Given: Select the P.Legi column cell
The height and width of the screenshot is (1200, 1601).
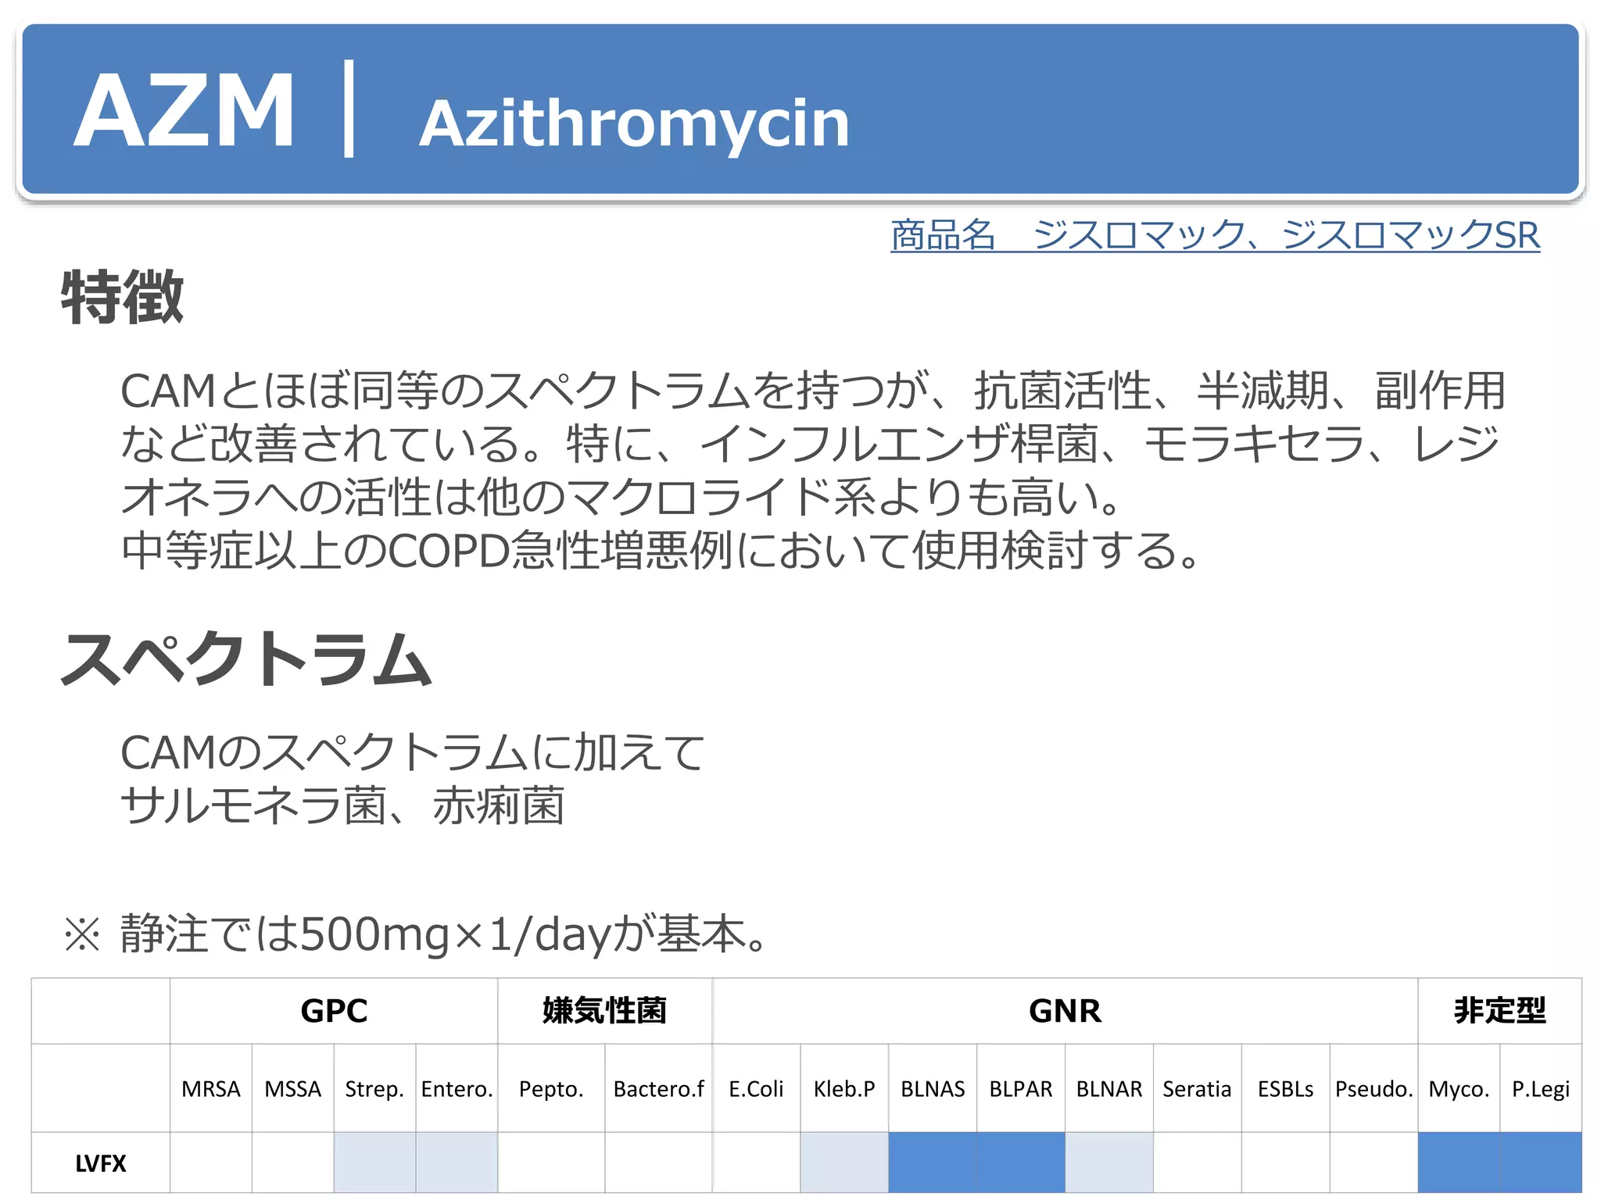Looking at the screenshot, I should (1541, 1088).
